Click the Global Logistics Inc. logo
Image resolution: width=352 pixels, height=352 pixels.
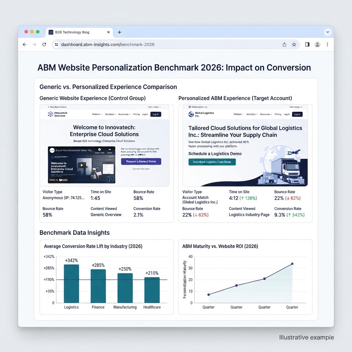201,114
